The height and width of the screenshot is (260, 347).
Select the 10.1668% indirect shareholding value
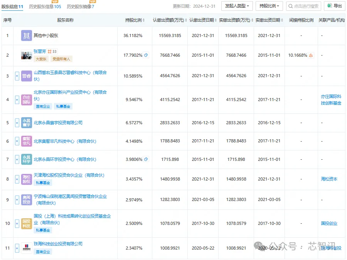298,55
